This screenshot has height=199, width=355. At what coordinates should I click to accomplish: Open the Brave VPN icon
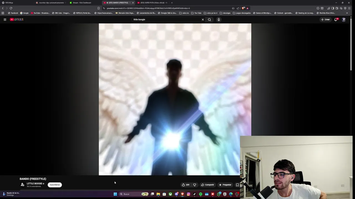pos(345,8)
